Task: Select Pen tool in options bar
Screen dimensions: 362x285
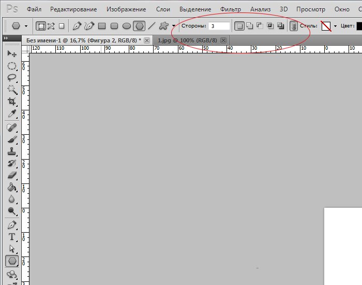Action: pos(77,26)
